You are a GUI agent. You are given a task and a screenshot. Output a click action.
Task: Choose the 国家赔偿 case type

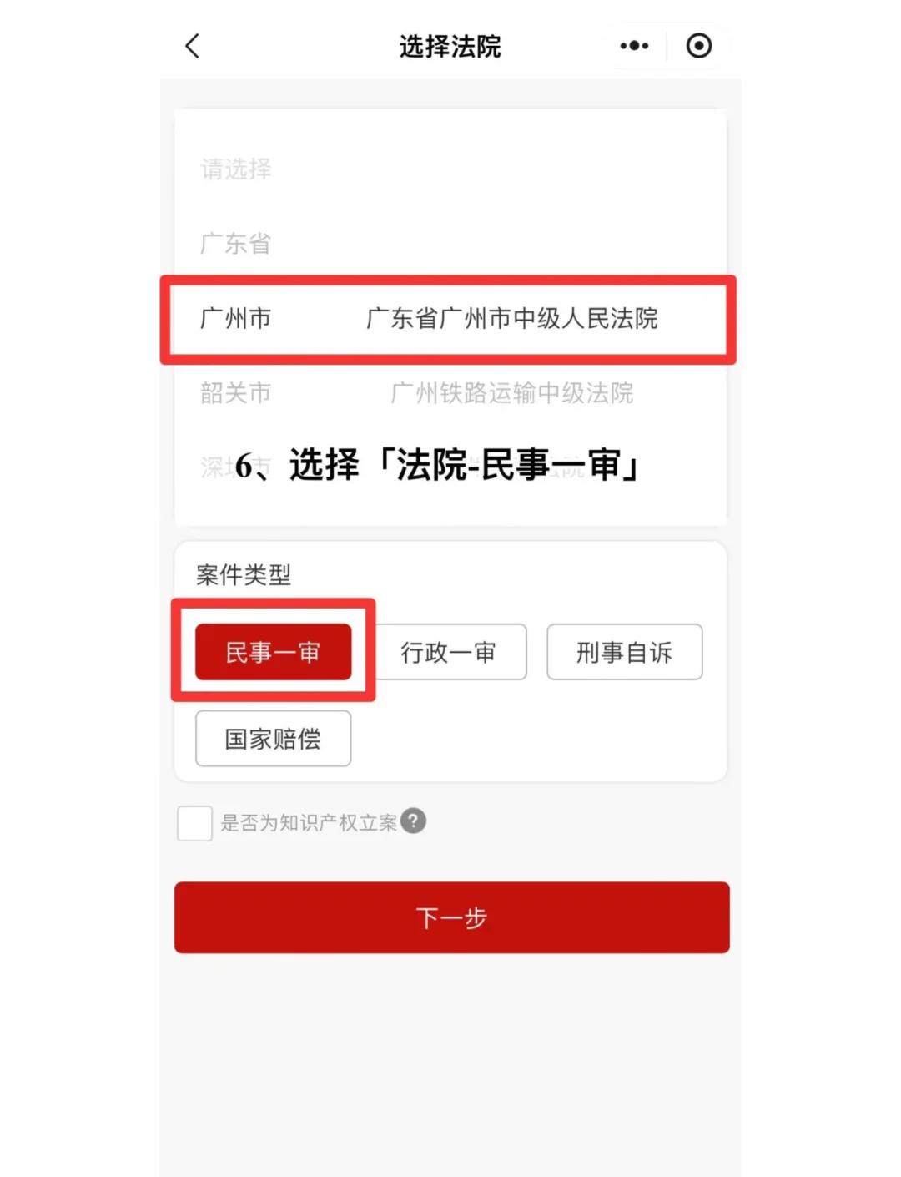point(273,739)
